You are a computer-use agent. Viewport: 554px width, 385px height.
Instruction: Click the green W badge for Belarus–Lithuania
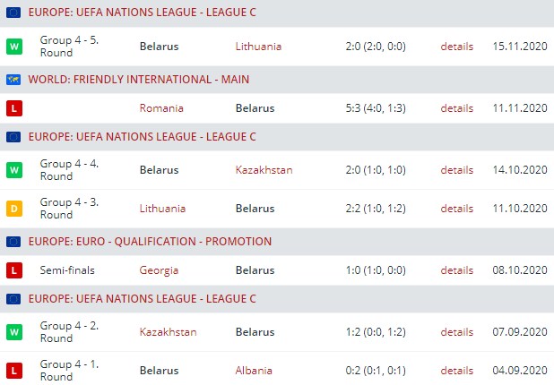pyautogui.click(x=14, y=46)
